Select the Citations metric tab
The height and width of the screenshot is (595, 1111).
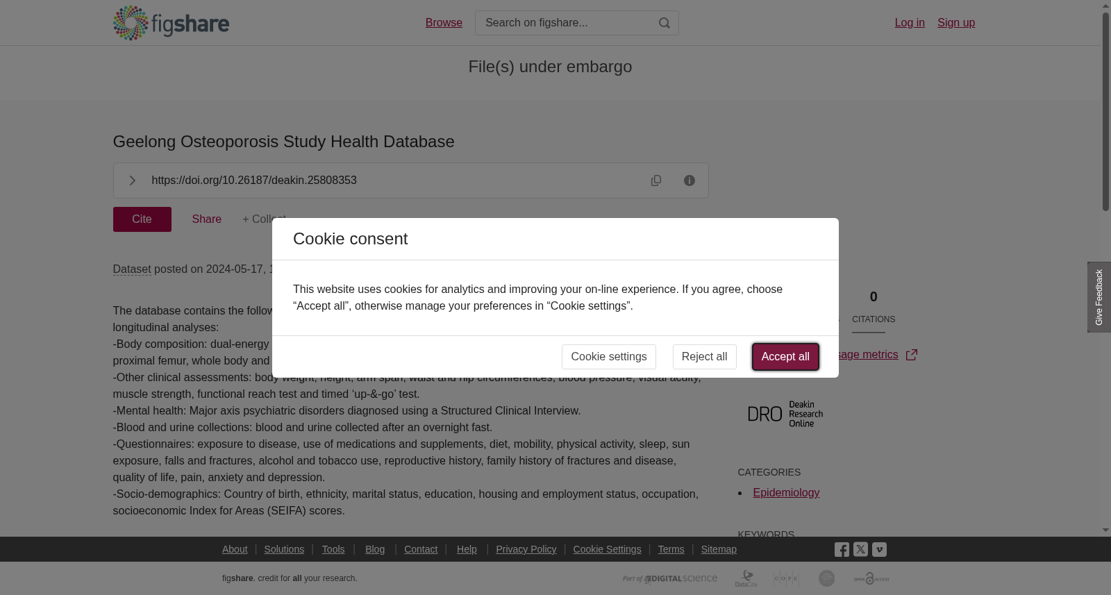(x=874, y=308)
